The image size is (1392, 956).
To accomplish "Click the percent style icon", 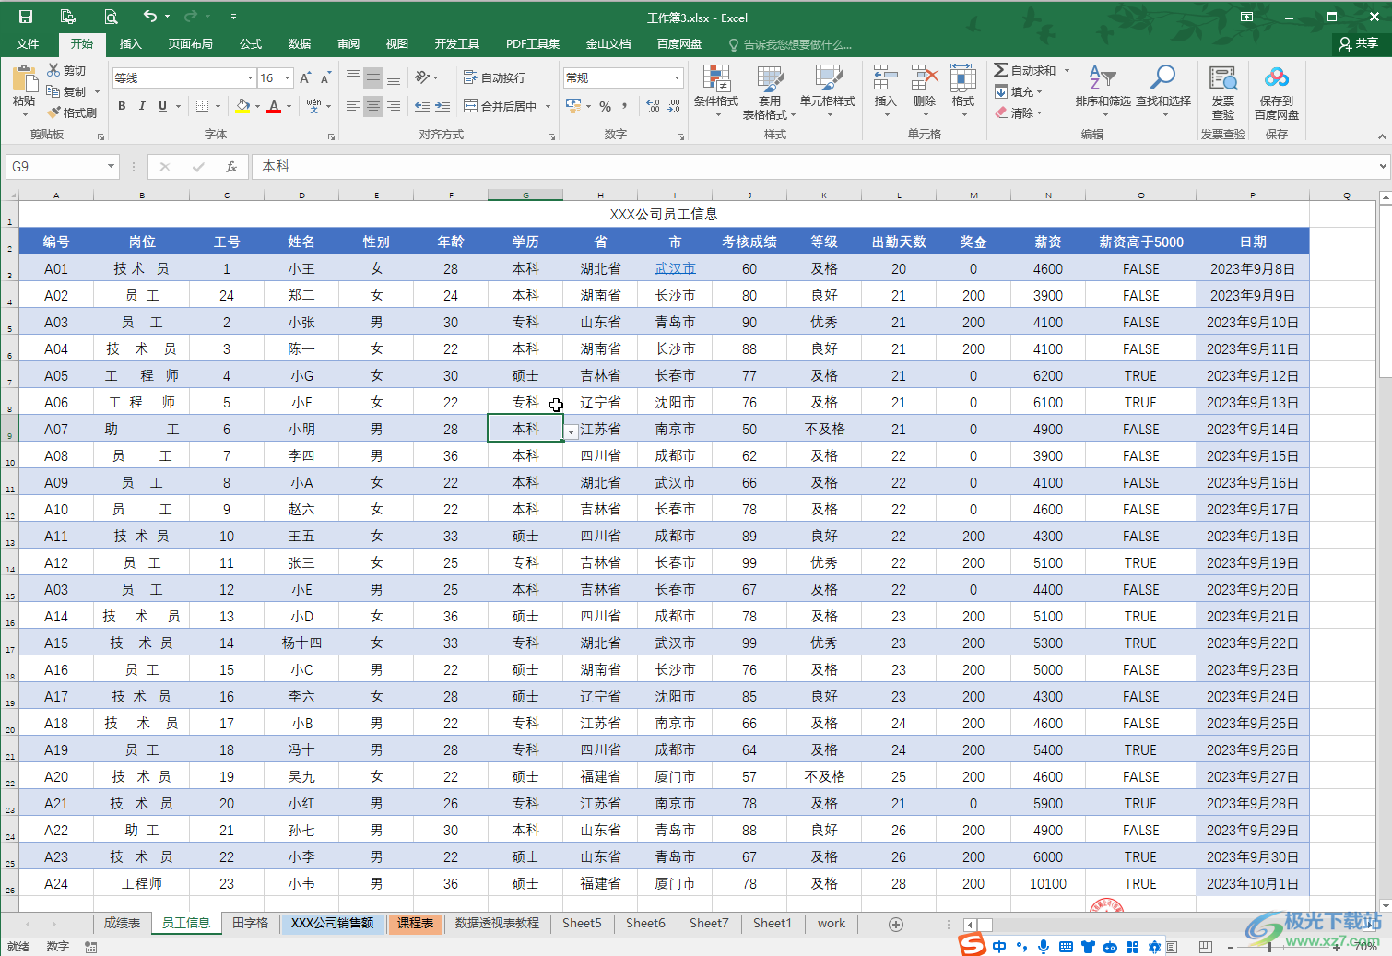I will [x=606, y=106].
